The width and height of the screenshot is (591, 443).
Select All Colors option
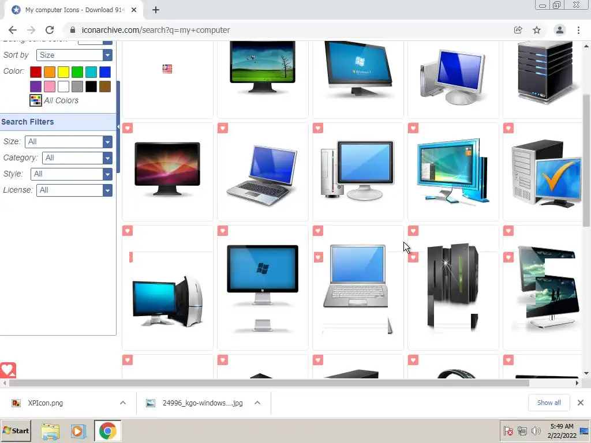coord(54,100)
